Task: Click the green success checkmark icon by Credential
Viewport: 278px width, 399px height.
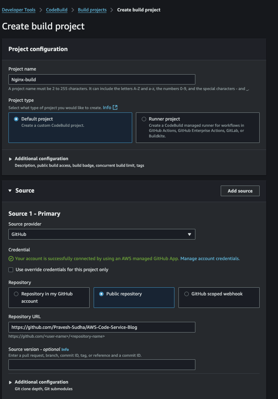Action: point(11,259)
